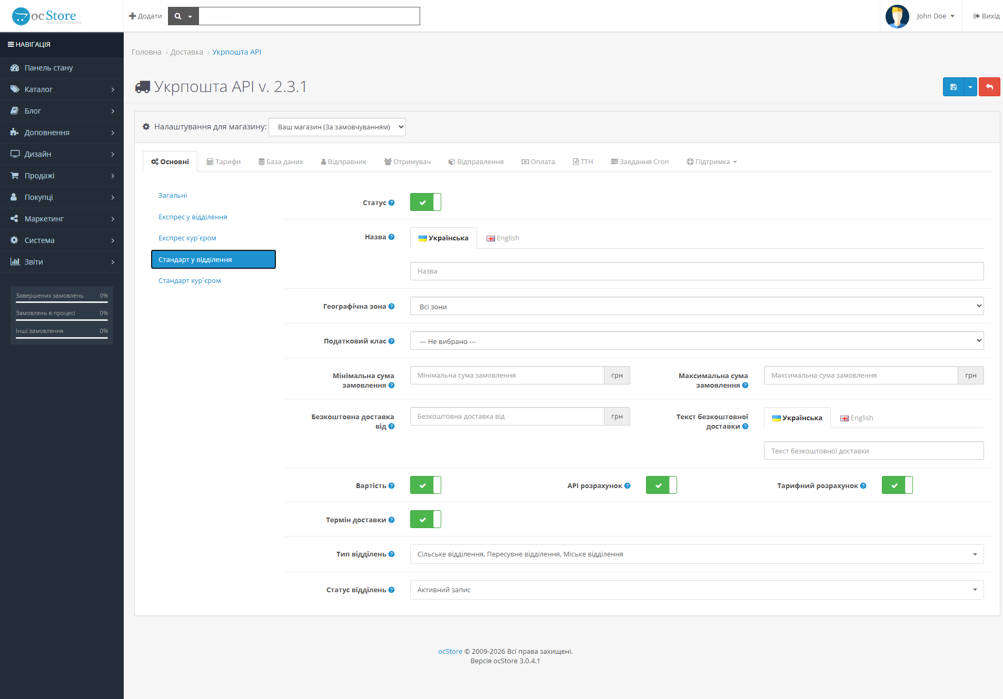This screenshot has width=1003, height=699.
Task: Click Максимальна сума замовлення input
Action: click(861, 375)
